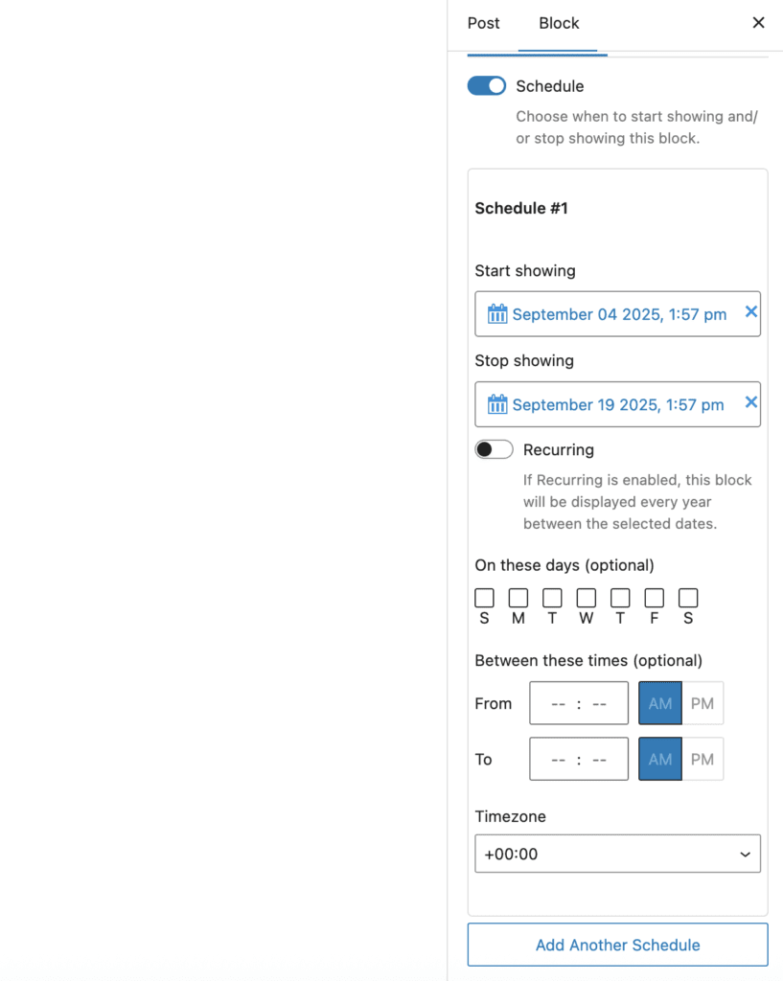Click calendar icon in Stop showing field
This screenshot has height=981, width=783.
496,404
